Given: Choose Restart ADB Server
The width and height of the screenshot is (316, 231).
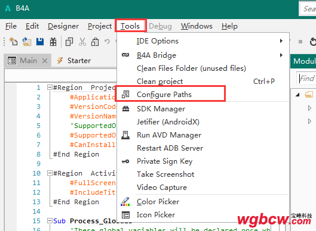Looking at the screenshot, I should click(x=203, y=148).
